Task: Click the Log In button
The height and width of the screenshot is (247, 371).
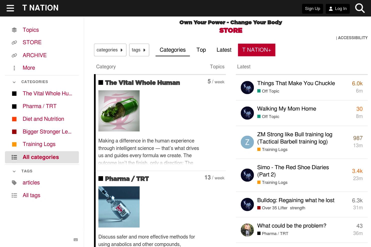Action: (x=338, y=9)
